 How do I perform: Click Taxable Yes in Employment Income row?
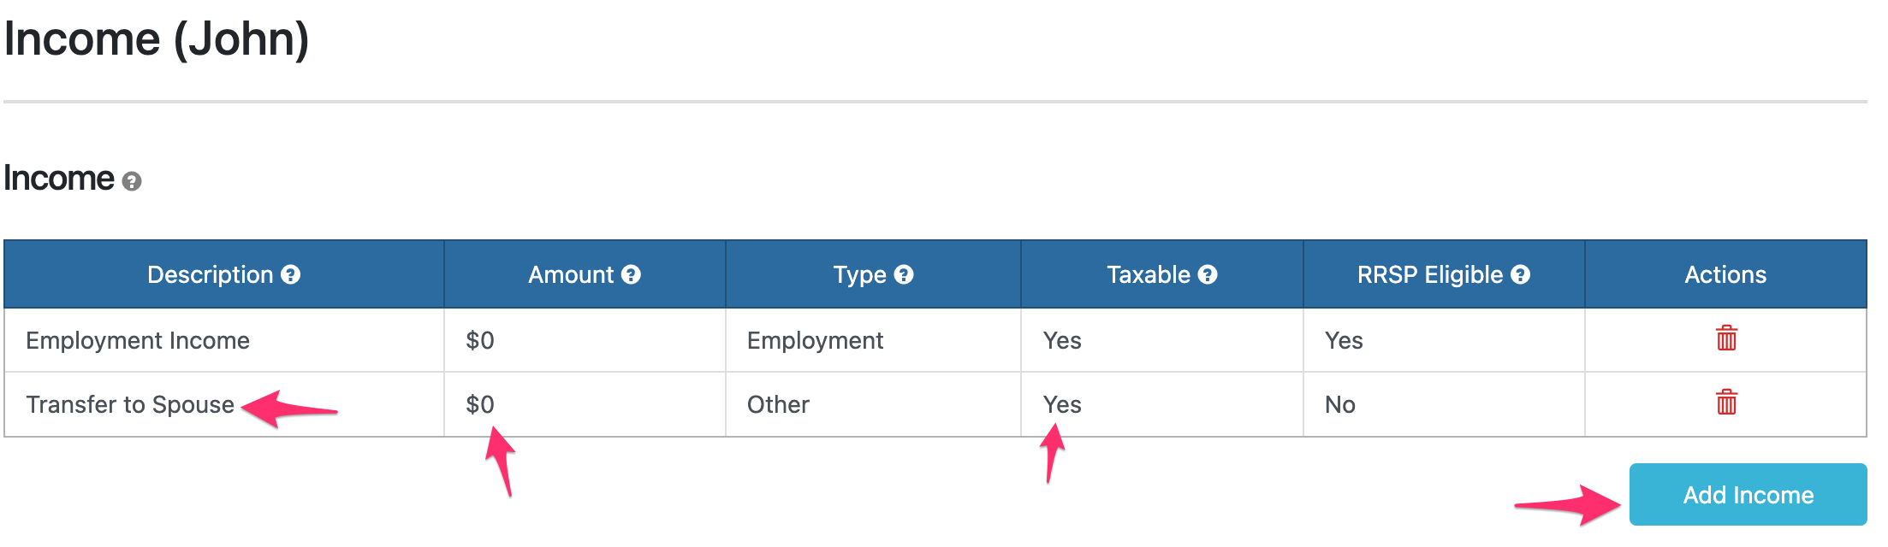(1062, 340)
